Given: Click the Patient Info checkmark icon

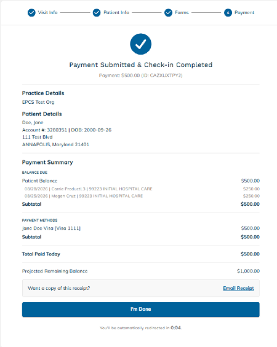Looking at the screenshot, I should [97, 13].
